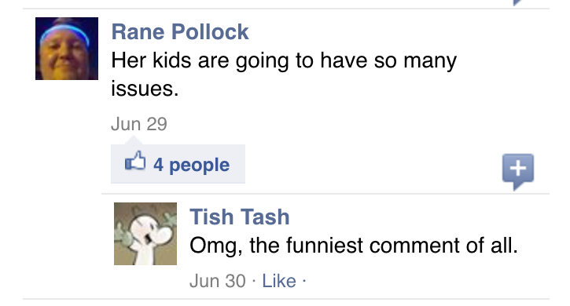Select the comment text about kids' issues
This screenshot has width=570, height=306.
point(284,75)
